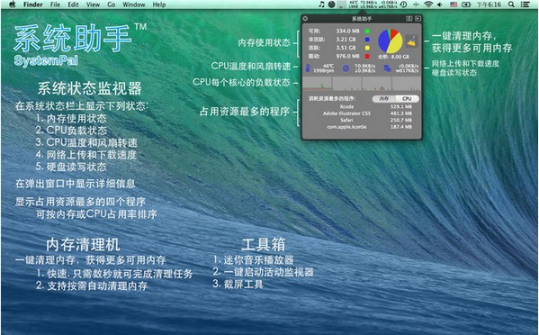The width and height of the screenshot is (539, 335).
Task: Click the memory pie menu bar icon
Action: [331, 5]
